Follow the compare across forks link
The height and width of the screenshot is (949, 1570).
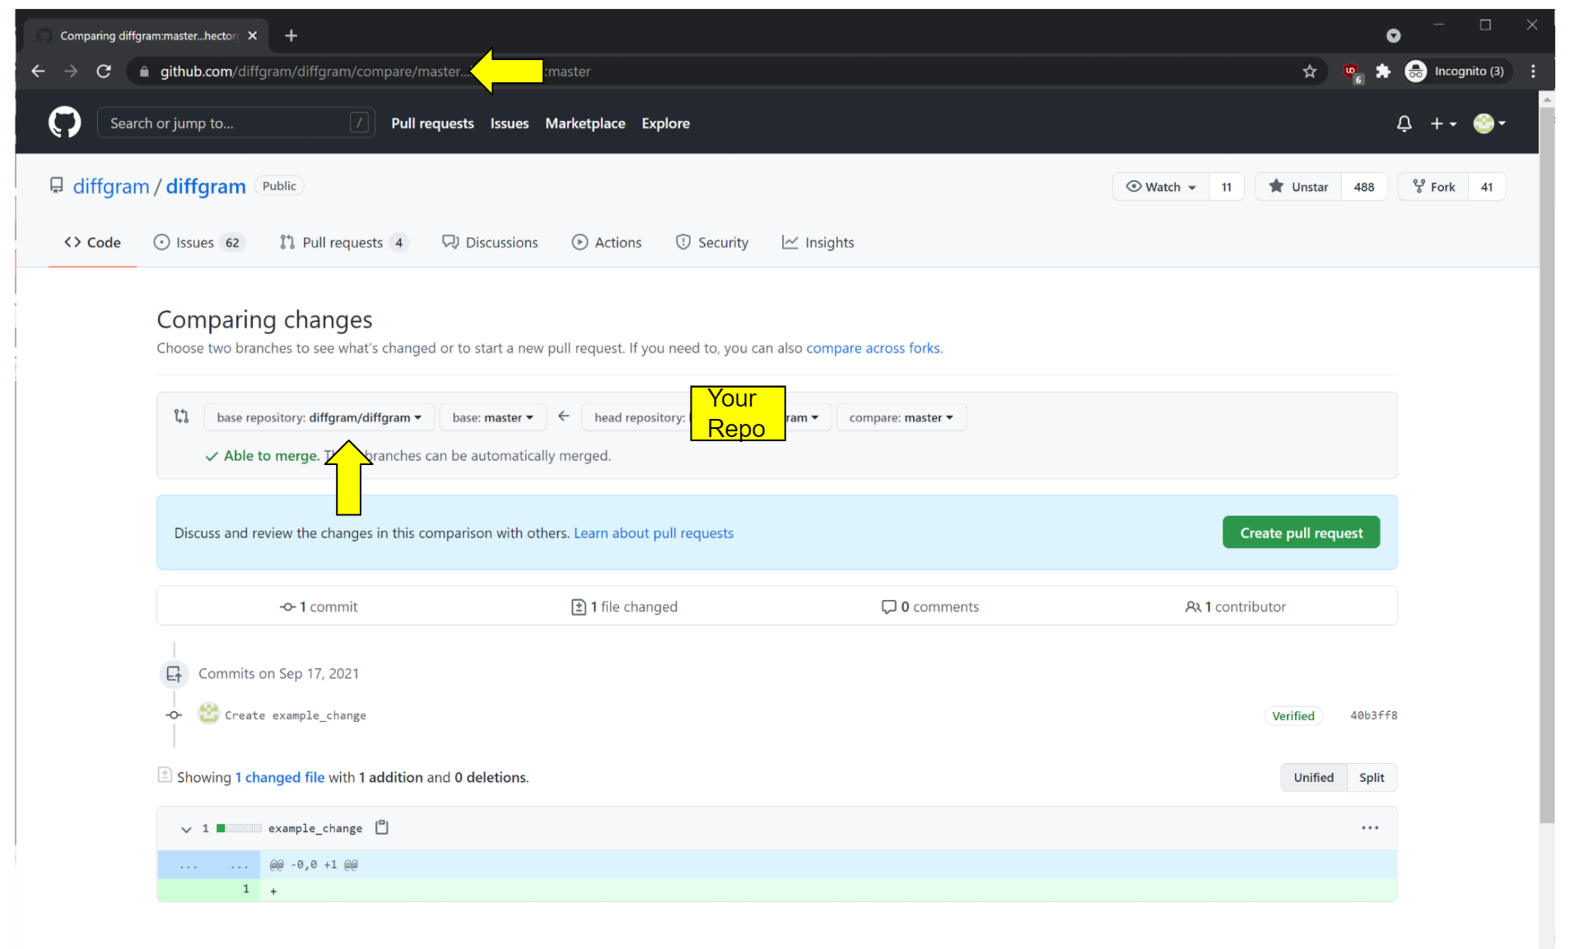tap(874, 348)
